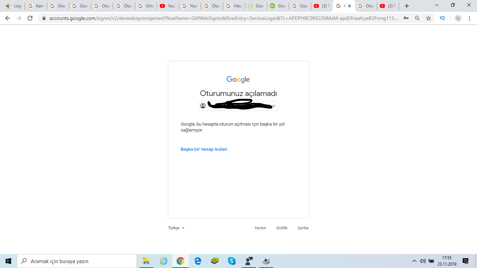
Task: Open the zoom magnifier icon in address bar
Action: coord(417,18)
